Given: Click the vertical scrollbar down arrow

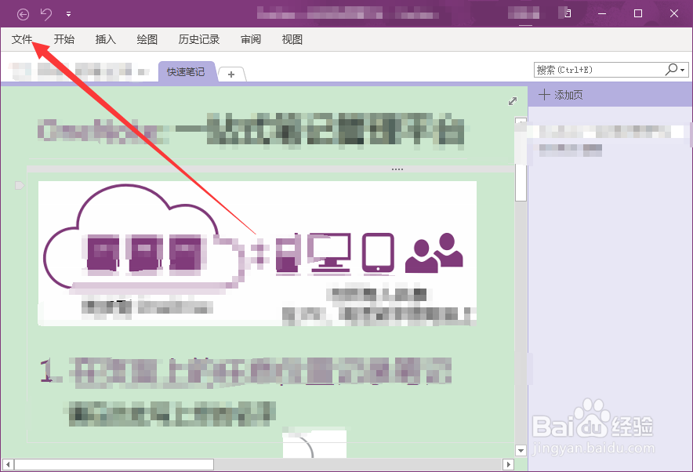Looking at the screenshot, I should [521, 451].
